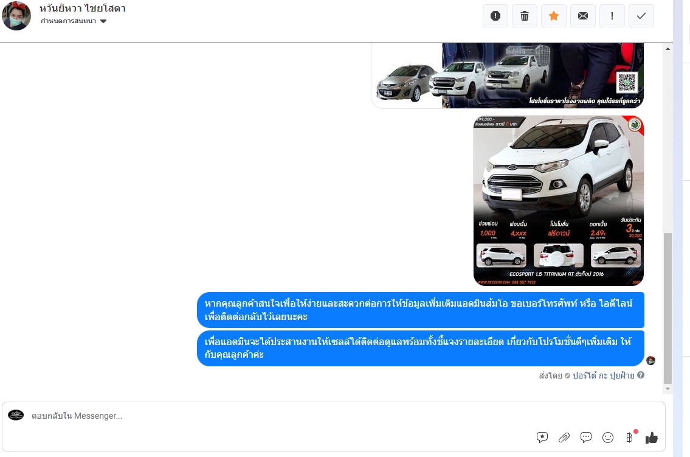Toggle the orange star follow-up icon
Viewport: 690px width, 457px height.
pyautogui.click(x=554, y=16)
